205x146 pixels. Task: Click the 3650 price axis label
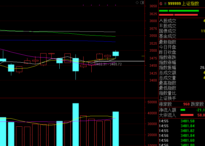153,6
